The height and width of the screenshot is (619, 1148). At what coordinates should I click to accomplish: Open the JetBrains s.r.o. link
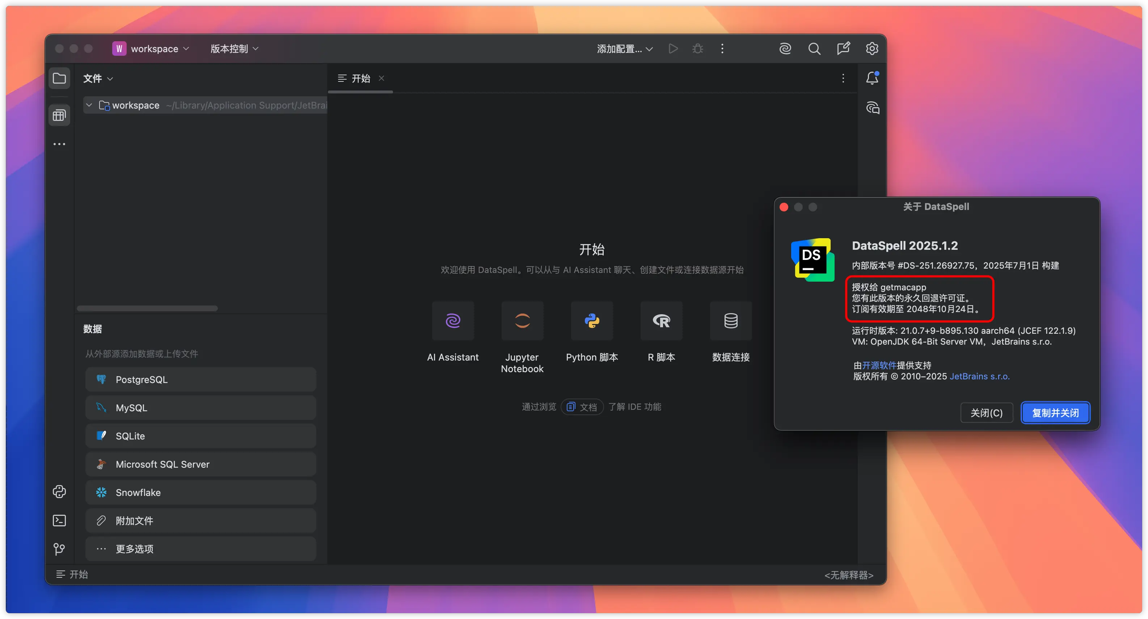(x=980, y=376)
